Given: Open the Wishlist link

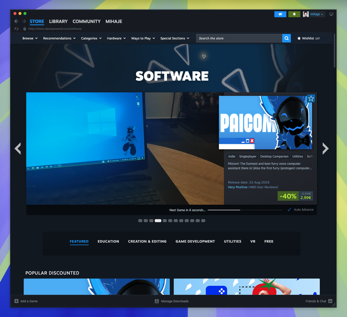Looking at the screenshot, I should 309,38.
